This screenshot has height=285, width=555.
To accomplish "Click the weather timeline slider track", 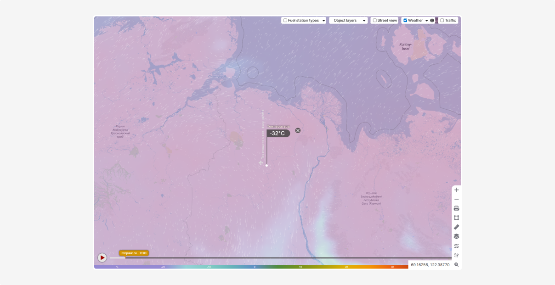I will 276,258.
